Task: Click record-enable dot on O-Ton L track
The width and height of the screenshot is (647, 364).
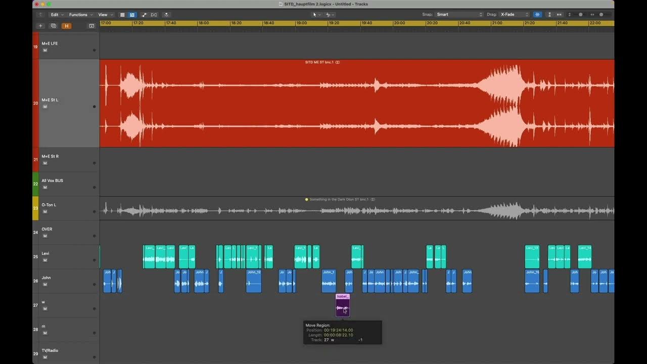Action: coord(94,212)
